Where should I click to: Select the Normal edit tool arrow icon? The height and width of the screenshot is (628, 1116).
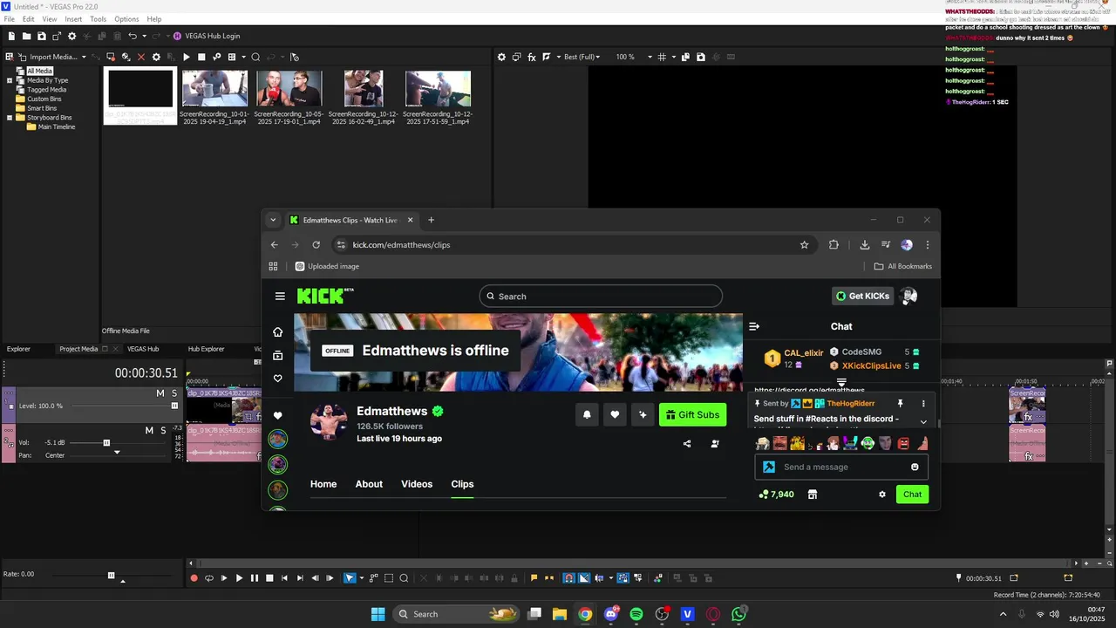click(x=349, y=578)
